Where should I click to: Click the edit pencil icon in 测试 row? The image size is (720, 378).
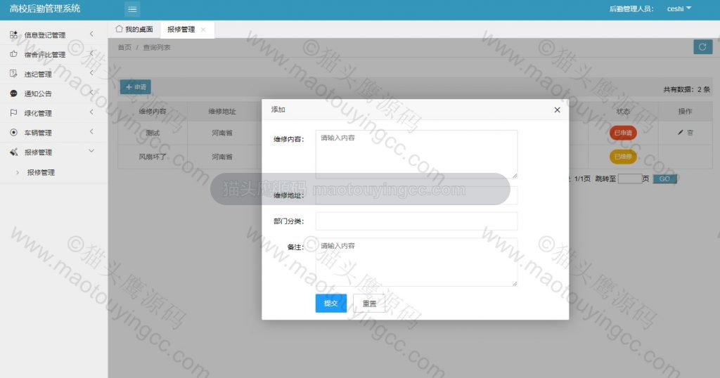pos(681,132)
